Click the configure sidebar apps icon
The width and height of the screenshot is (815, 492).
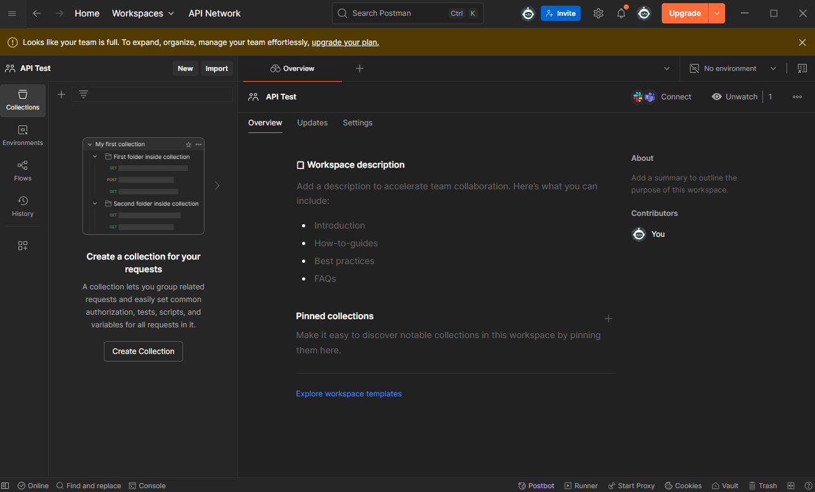click(x=23, y=246)
